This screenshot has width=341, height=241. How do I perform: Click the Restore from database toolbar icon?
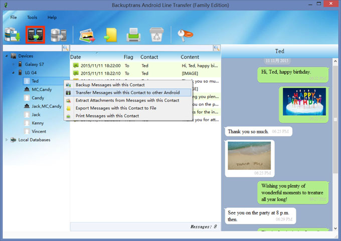tap(59, 35)
